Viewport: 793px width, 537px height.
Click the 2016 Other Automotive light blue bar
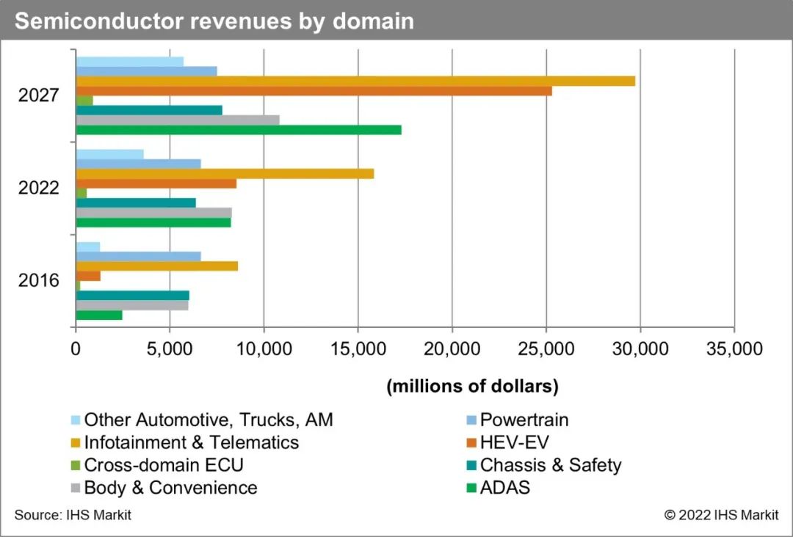tap(88, 247)
